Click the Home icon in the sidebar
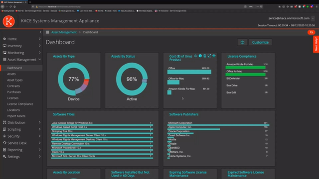 (x=4, y=39)
